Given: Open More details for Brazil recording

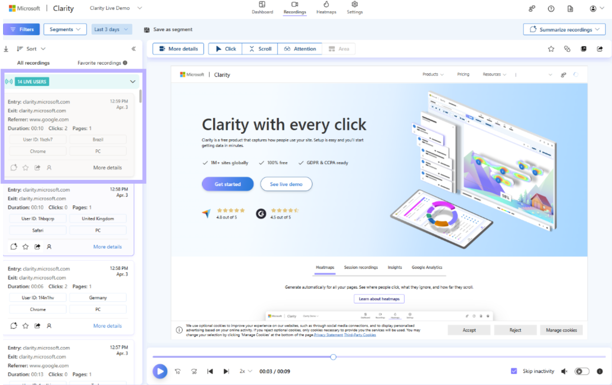Looking at the screenshot, I should [x=107, y=168].
